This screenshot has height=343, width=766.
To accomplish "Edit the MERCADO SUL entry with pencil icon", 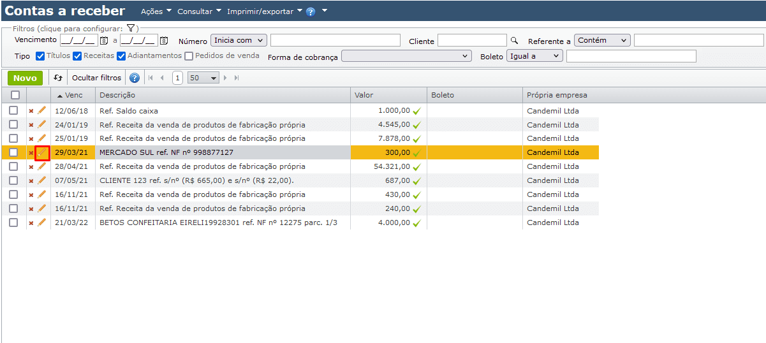I will 42,152.
